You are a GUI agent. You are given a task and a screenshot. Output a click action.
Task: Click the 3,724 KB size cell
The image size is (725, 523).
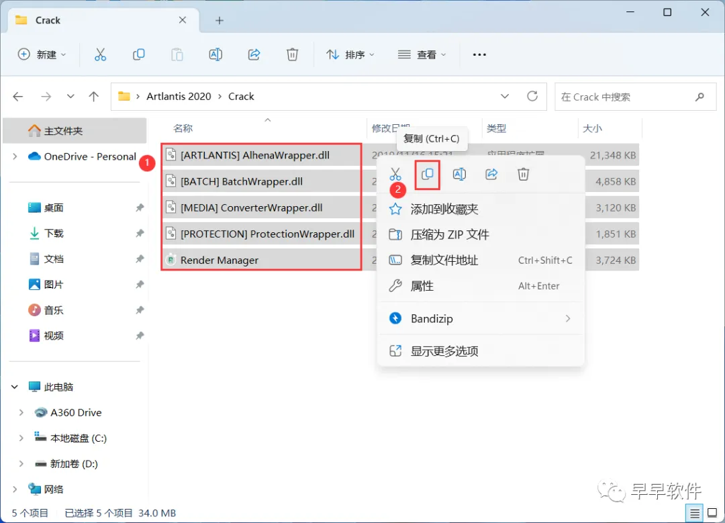pos(616,260)
